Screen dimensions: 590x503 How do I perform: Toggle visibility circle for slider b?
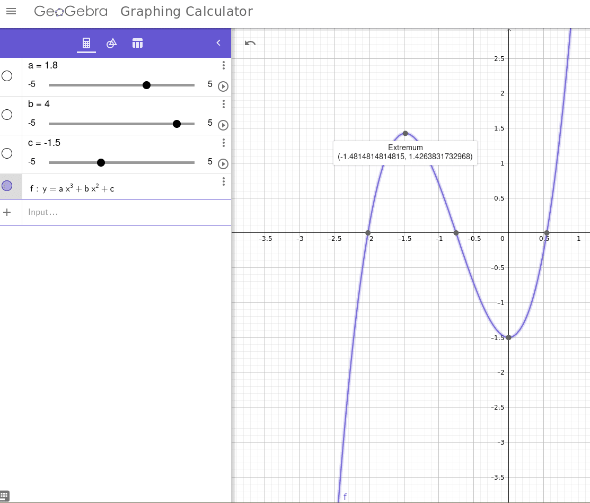pos(7,115)
